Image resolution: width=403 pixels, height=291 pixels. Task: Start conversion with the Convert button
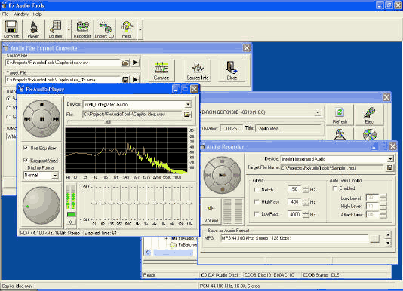click(x=162, y=71)
